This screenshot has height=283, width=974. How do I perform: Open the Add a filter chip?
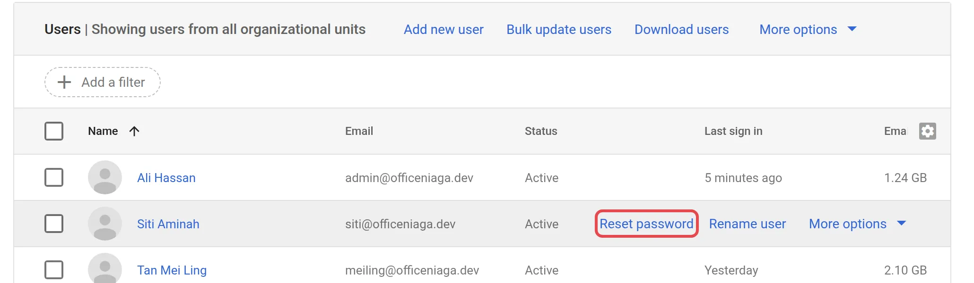[103, 82]
